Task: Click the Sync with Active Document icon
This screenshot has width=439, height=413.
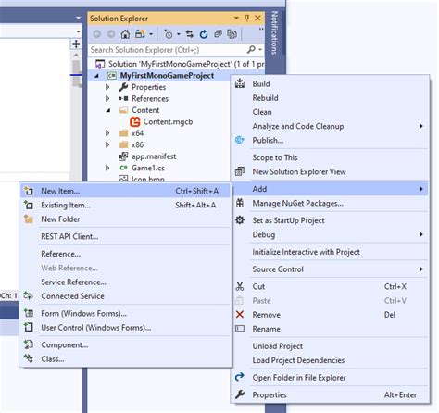Action: click(190, 34)
